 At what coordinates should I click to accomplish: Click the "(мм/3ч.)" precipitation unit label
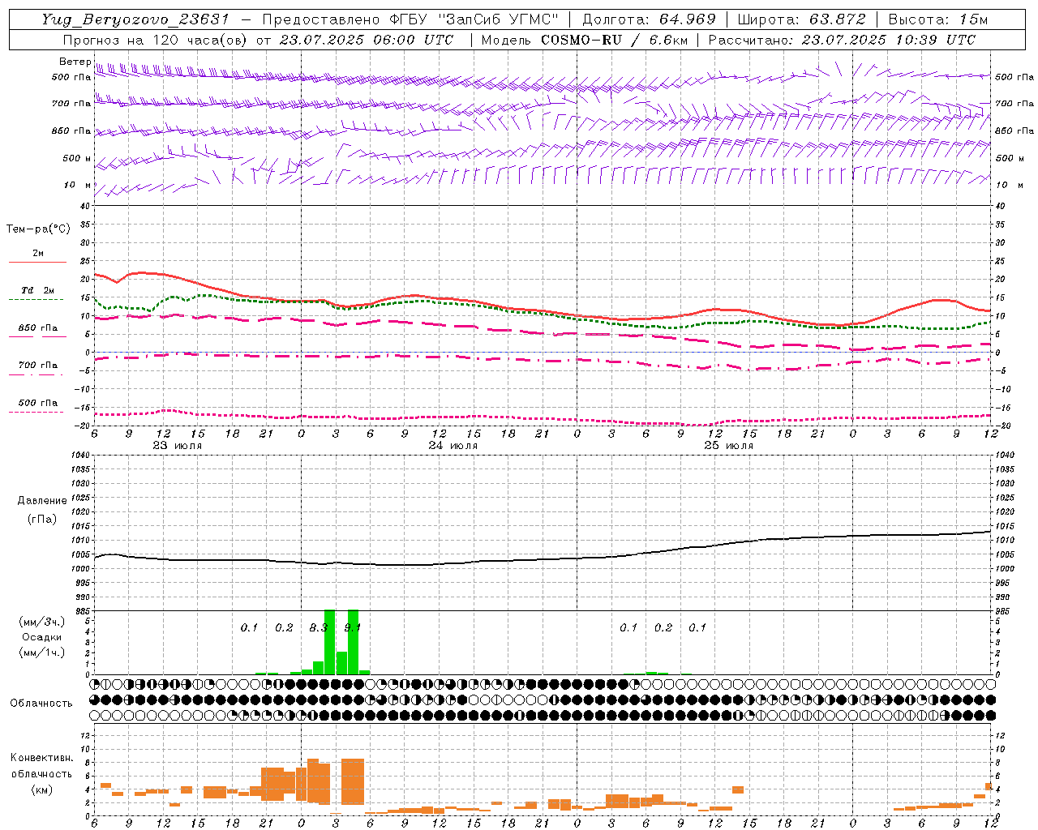tap(42, 622)
